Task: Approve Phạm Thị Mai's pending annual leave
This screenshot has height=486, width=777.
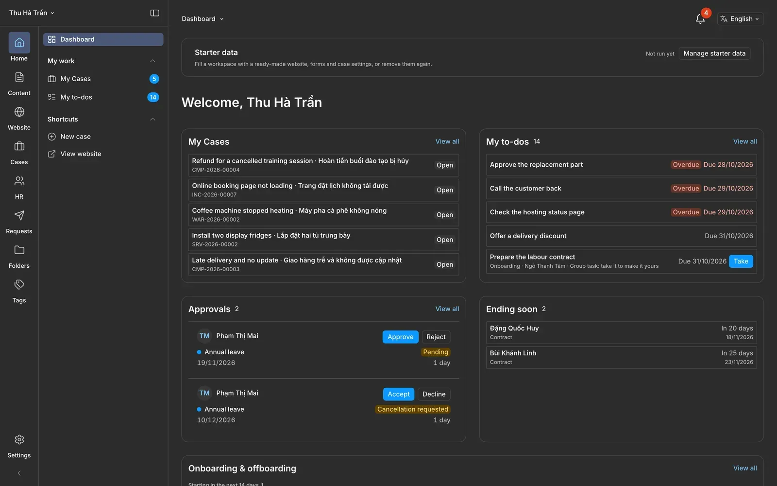Action: tap(400, 337)
